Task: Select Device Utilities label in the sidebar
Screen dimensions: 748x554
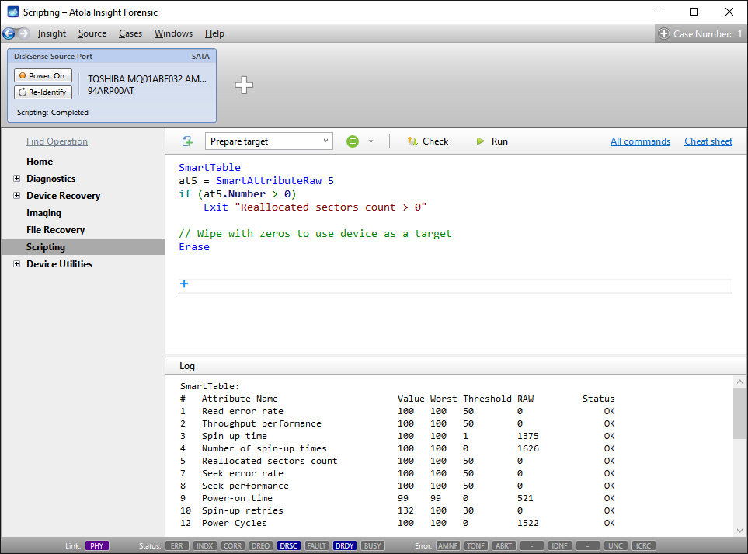Action: (60, 264)
